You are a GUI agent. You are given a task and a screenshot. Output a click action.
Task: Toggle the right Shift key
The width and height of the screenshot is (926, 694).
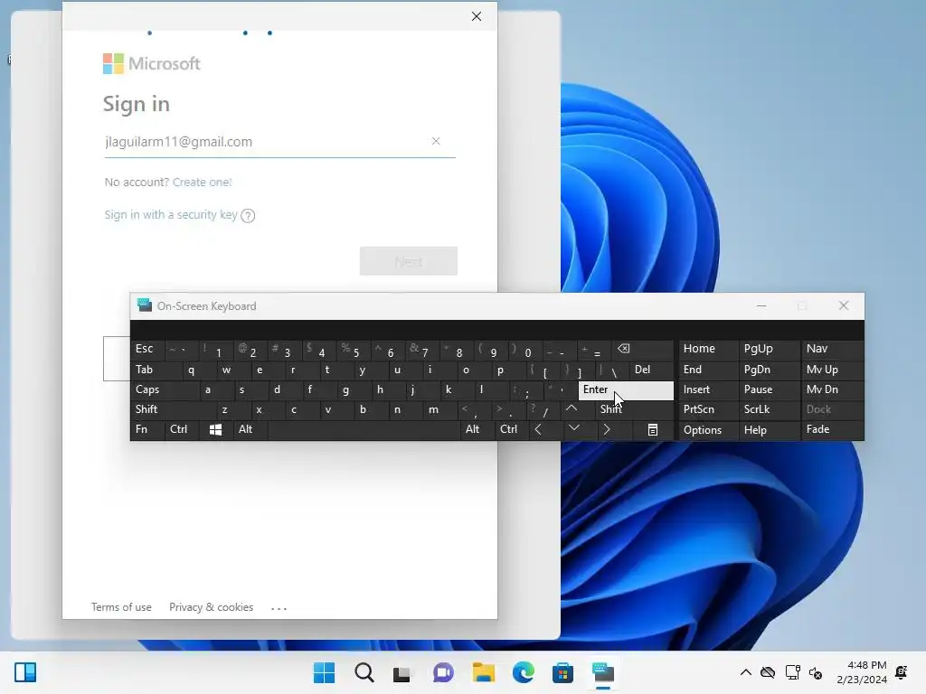click(x=634, y=409)
